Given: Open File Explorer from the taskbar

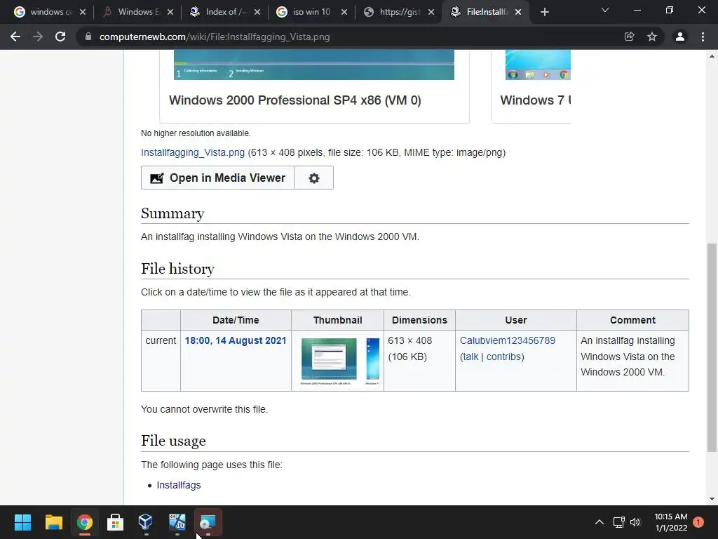Looking at the screenshot, I should [x=53, y=522].
